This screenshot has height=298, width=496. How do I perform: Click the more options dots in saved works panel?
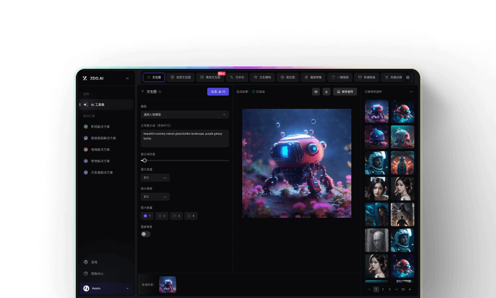[411, 92]
